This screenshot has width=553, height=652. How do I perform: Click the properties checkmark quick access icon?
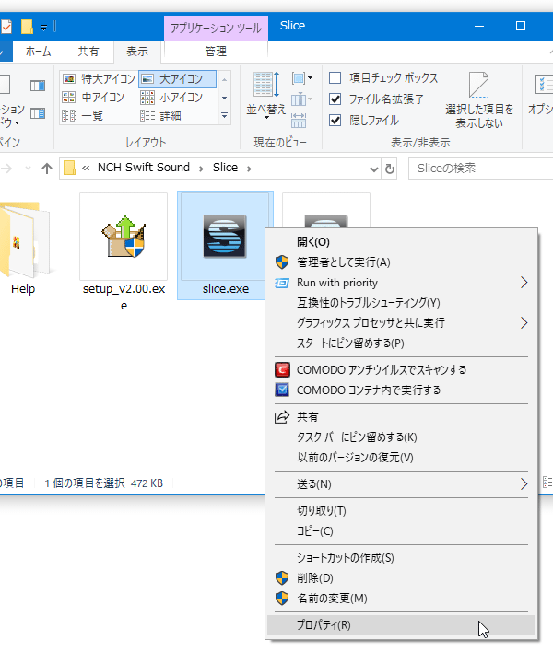coord(6,27)
